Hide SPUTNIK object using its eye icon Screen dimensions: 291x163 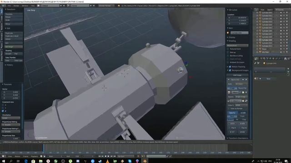pos(281,52)
